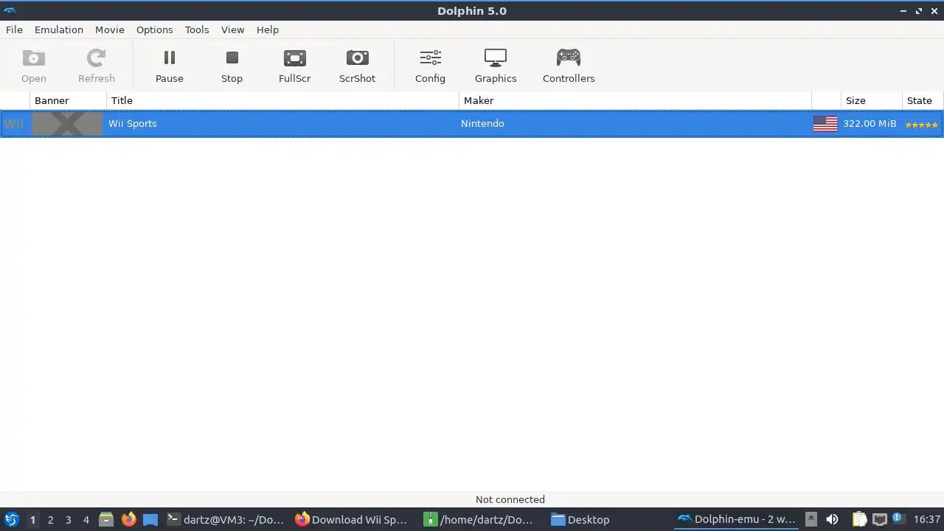Open the Options menu

[155, 29]
